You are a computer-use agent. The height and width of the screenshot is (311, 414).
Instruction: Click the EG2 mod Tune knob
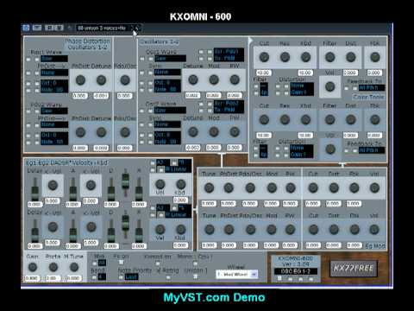click(x=209, y=230)
